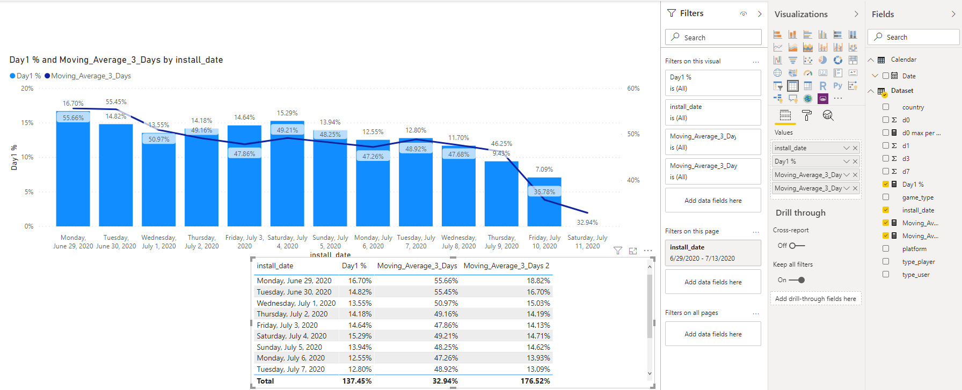Viewport: 962px width, 390px height.
Task: Collapse the Visualizations pane
Action: point(856,14)
